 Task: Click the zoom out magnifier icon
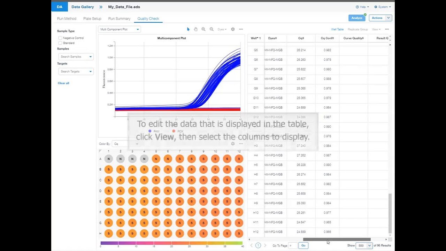point(212,29)
